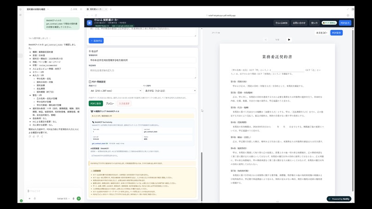Click the top sidebar icon in left rail

click(x=20, y=9)
